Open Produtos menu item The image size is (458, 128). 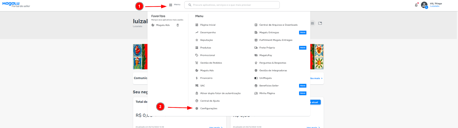[206, 48]
